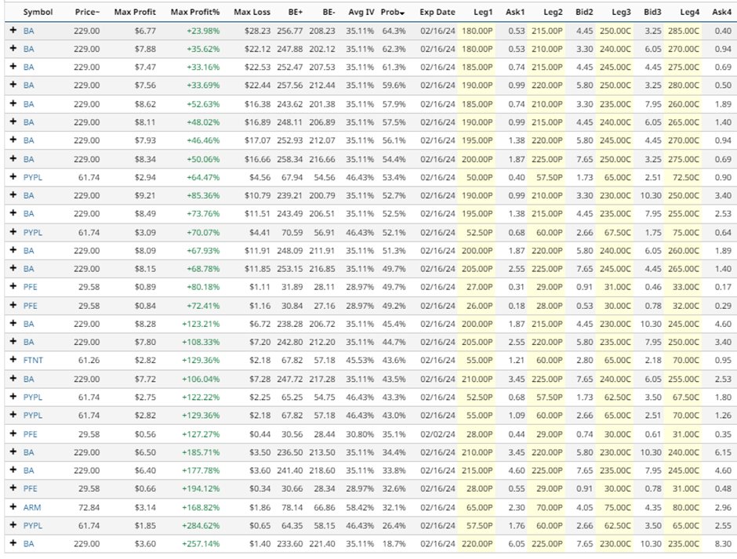
Task: Sort by the Leg2 column header
Action: pos(553,13)
